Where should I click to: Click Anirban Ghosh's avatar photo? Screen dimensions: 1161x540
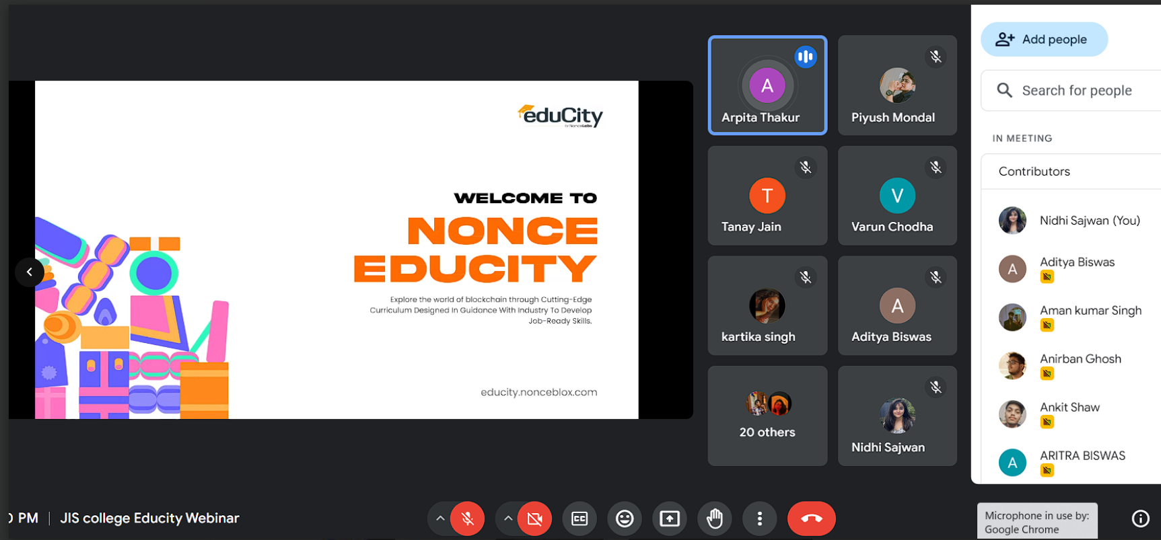click(x=1012, y=366)
